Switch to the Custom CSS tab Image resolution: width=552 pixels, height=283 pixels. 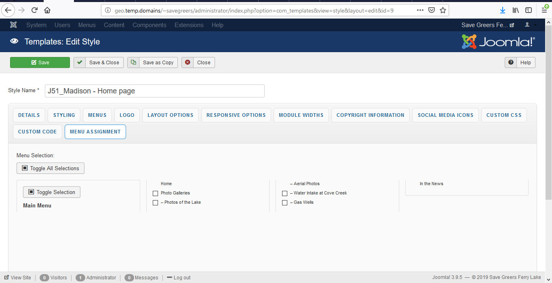(504, 115)
